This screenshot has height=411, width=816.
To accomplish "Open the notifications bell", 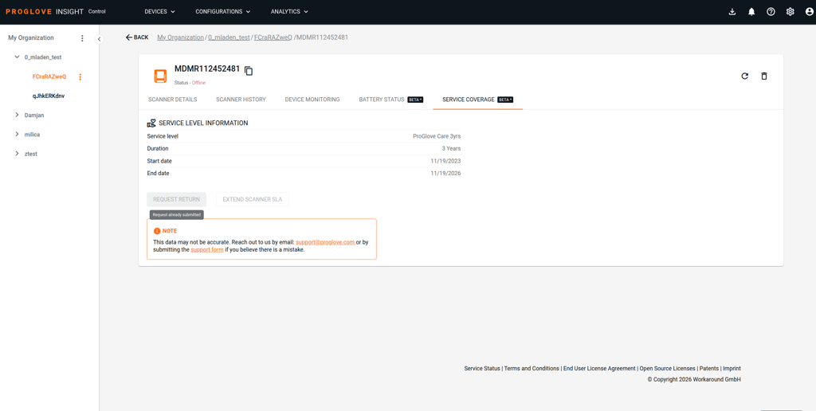I will [x=751, y=12].
